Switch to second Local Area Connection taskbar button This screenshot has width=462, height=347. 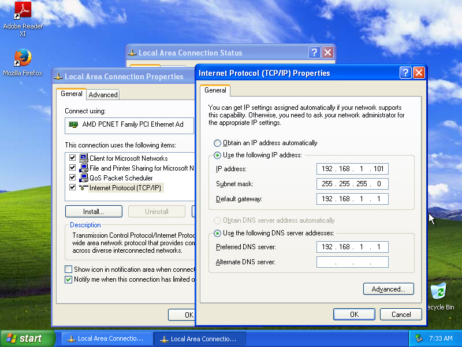tap(200, 339)
